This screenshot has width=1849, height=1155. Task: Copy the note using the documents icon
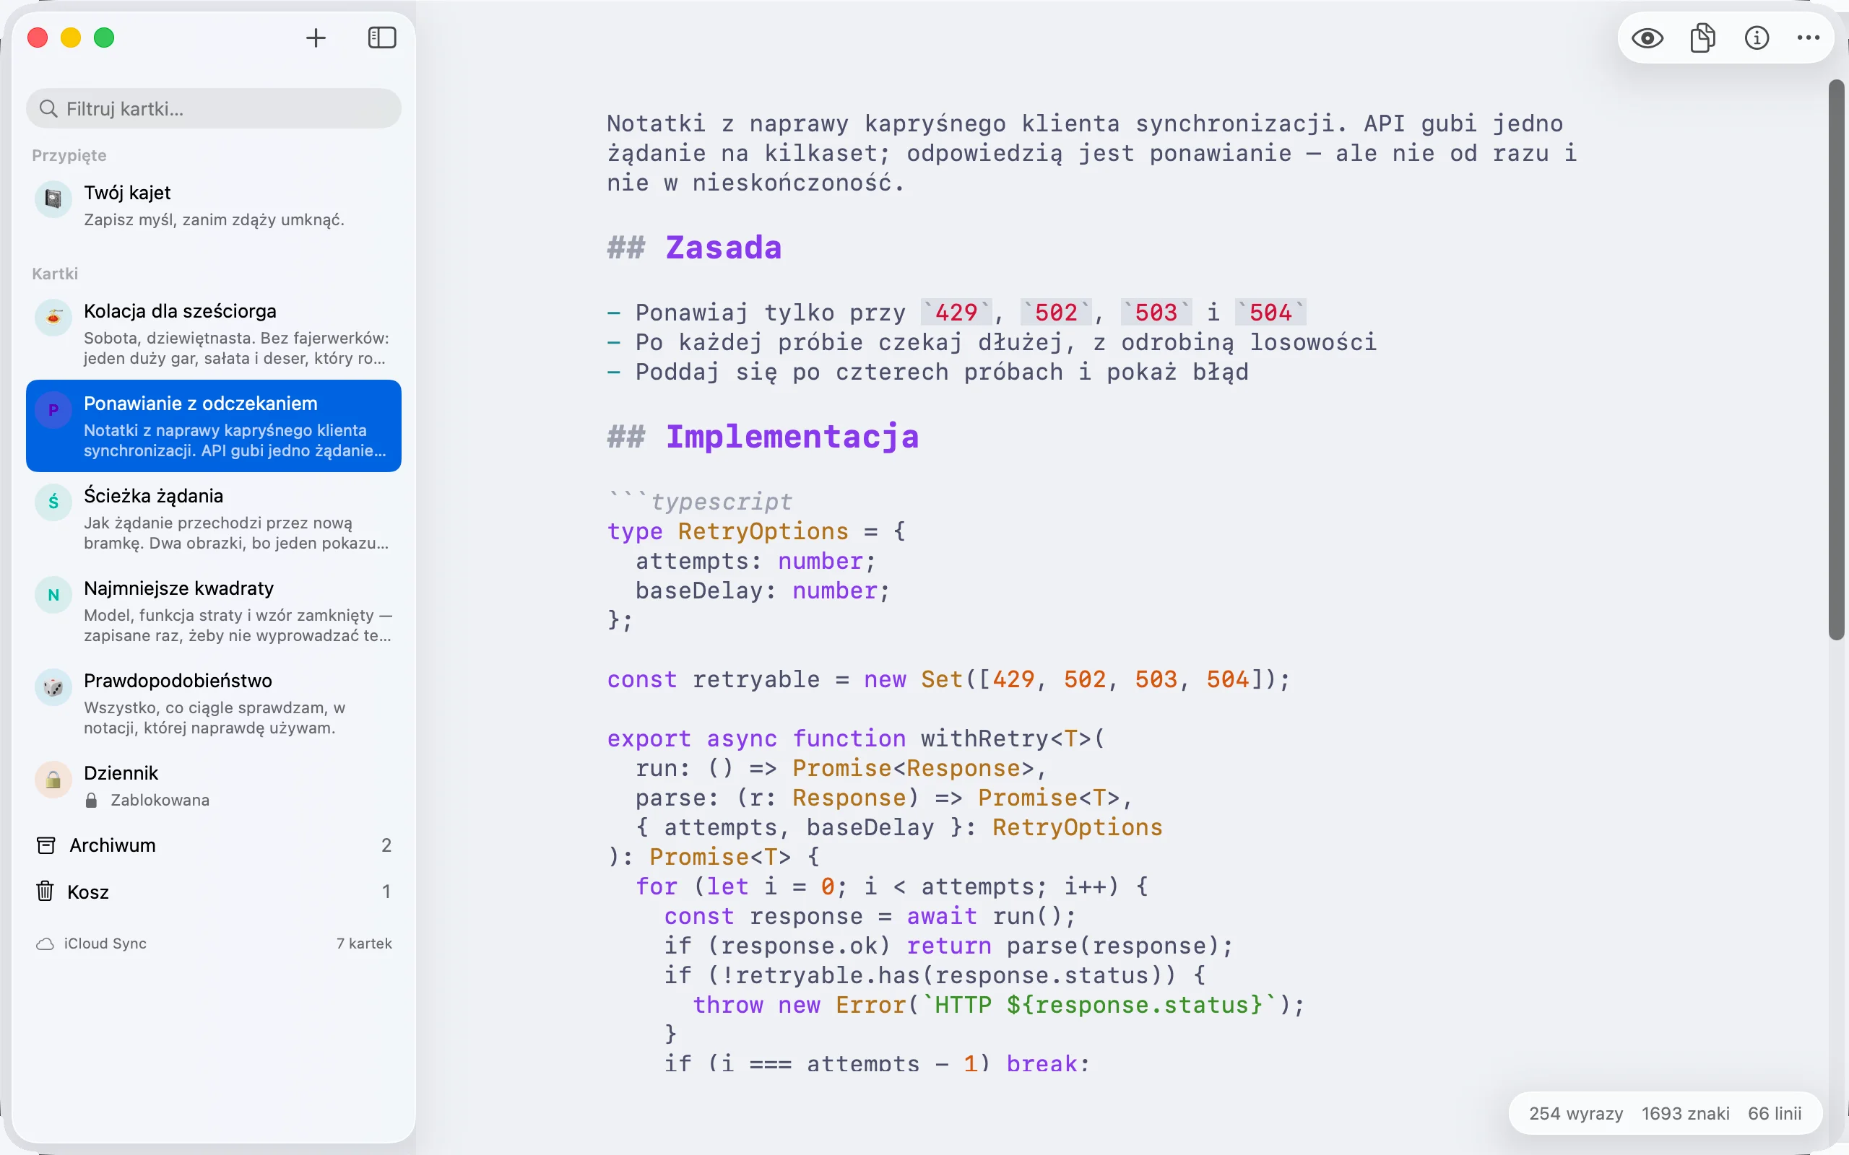point(1702,38)
